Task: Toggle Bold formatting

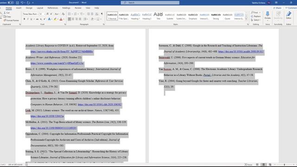Action: point(24,19)
